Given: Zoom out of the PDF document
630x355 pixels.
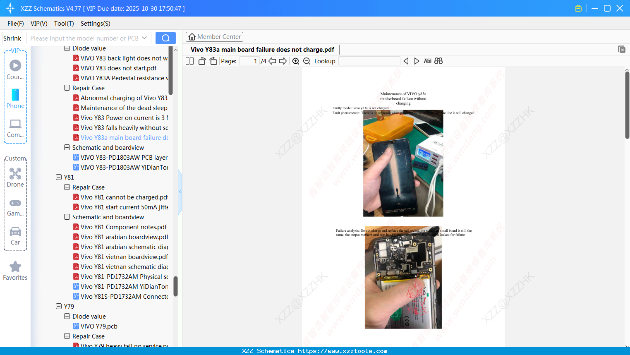Looking at the screenshot, I should (307, 61).
